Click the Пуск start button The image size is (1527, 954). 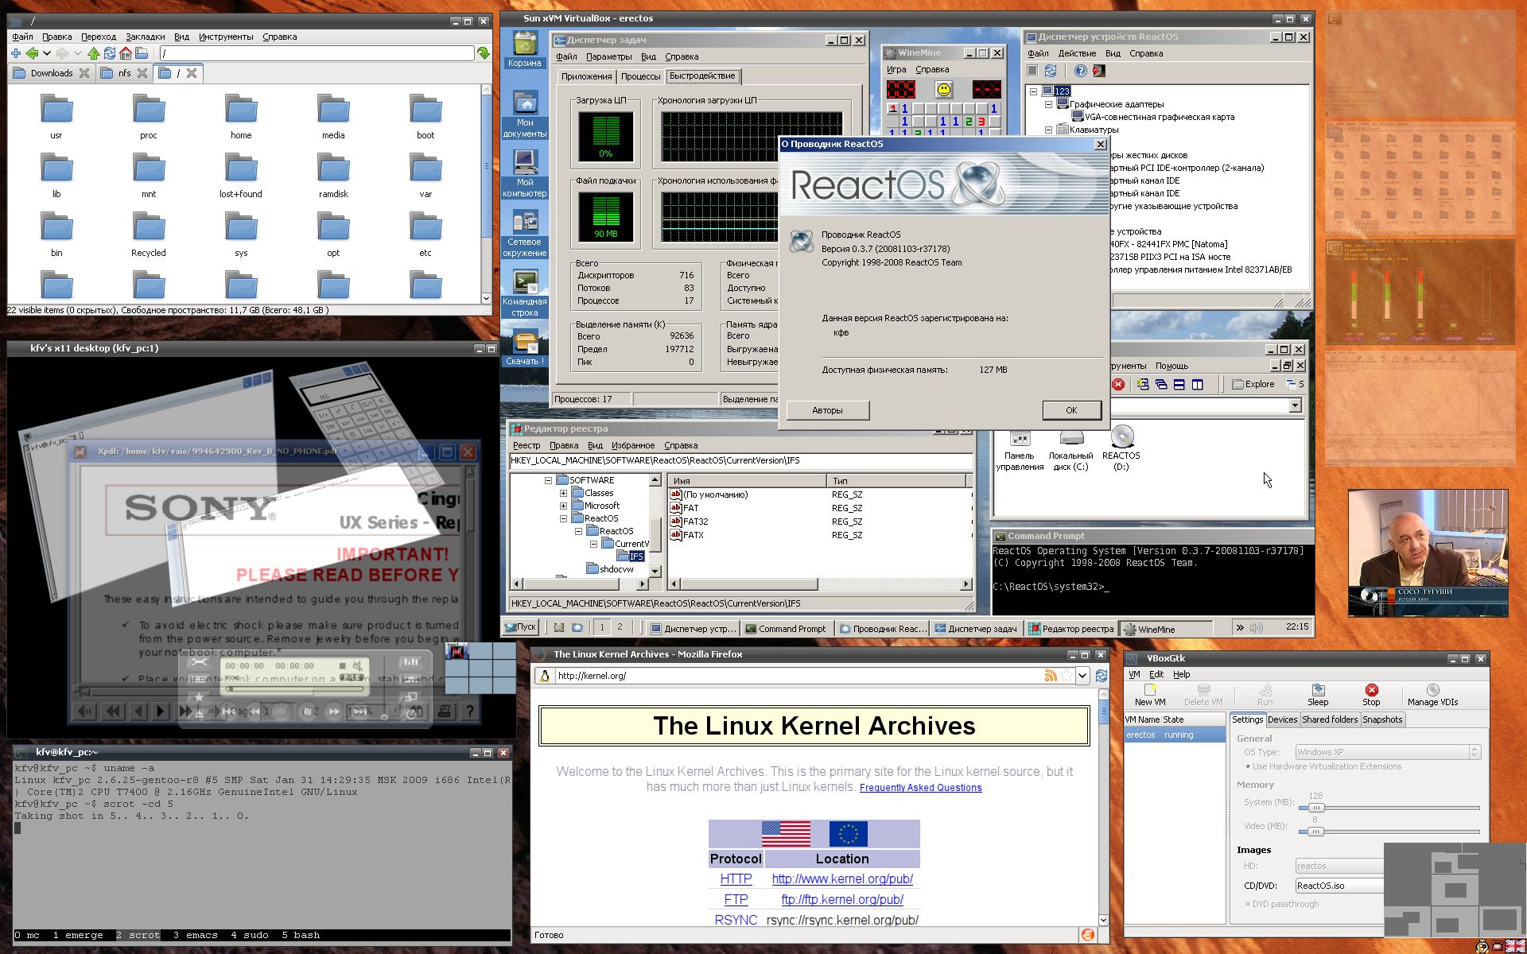[x=521, y=627]
